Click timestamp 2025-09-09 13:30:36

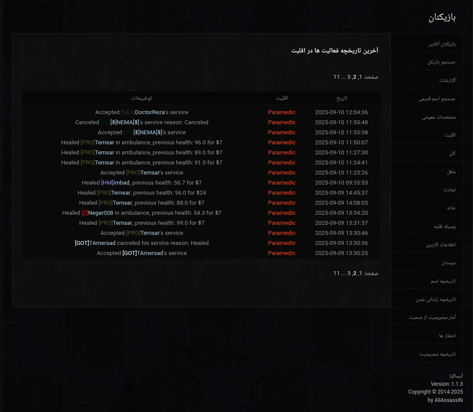coord(342,243)
